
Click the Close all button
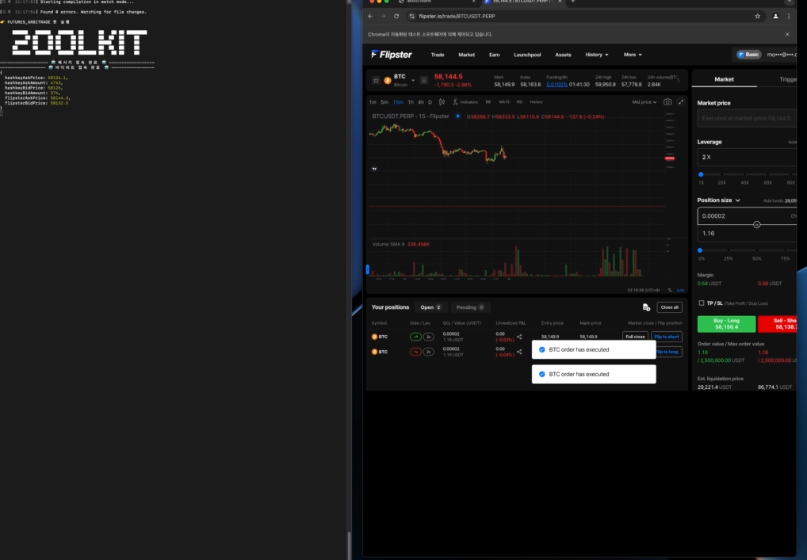pyautogui.click(x=670, y=307)
